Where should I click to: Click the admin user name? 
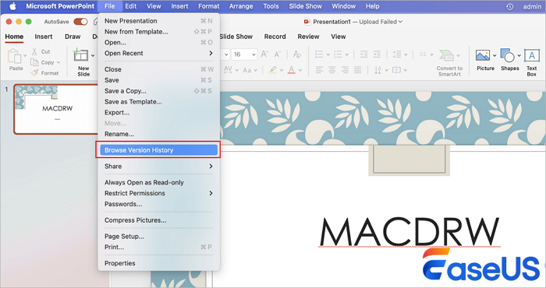pos(532,6)
